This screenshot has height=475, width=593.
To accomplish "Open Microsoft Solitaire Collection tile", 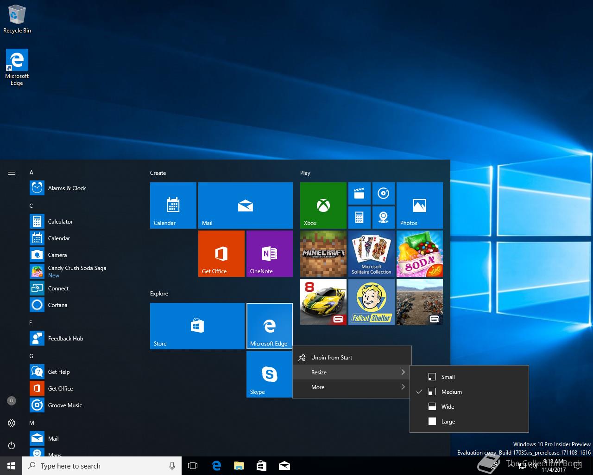I will (x=372, y=254).
